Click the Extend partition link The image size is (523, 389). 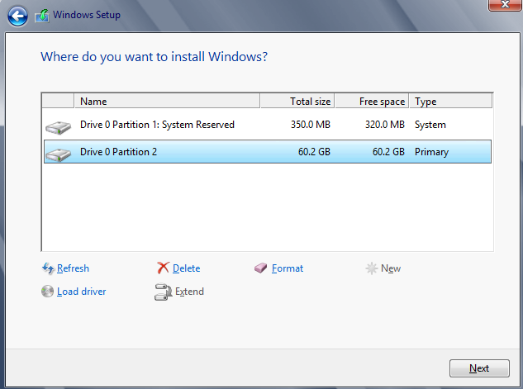pyautogui.click(x=189, y=292)
